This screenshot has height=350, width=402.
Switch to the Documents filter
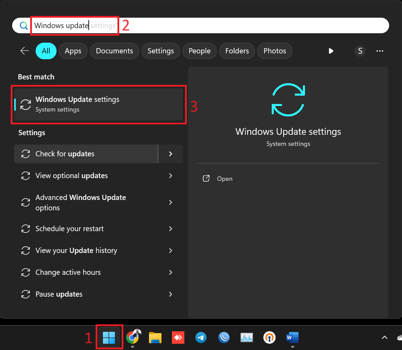tap(114, 51)
